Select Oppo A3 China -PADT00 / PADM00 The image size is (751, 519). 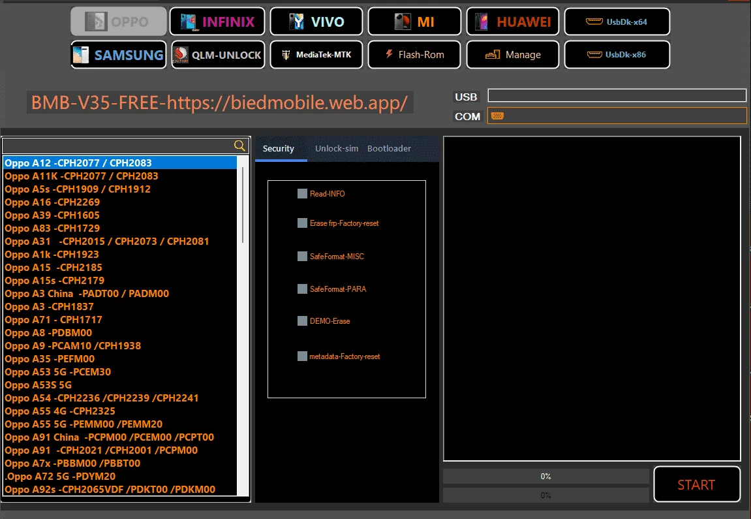[120, 293]
